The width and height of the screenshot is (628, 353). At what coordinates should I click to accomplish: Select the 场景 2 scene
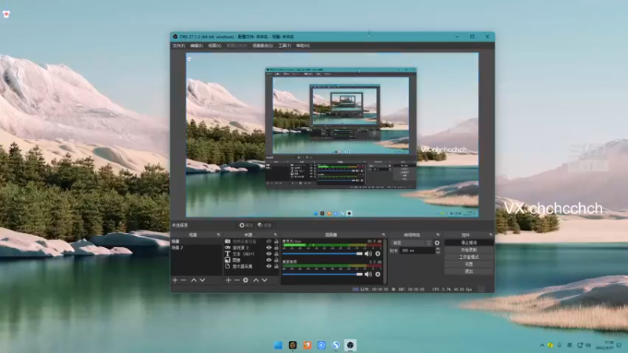(196, 248)
